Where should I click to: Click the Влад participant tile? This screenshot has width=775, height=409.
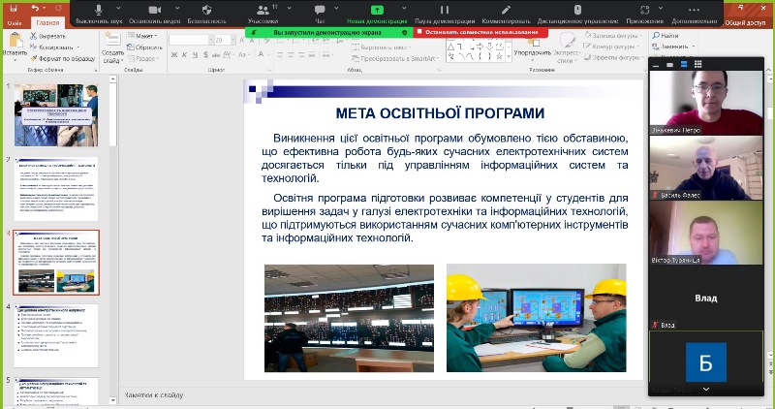tap(706, 298)
